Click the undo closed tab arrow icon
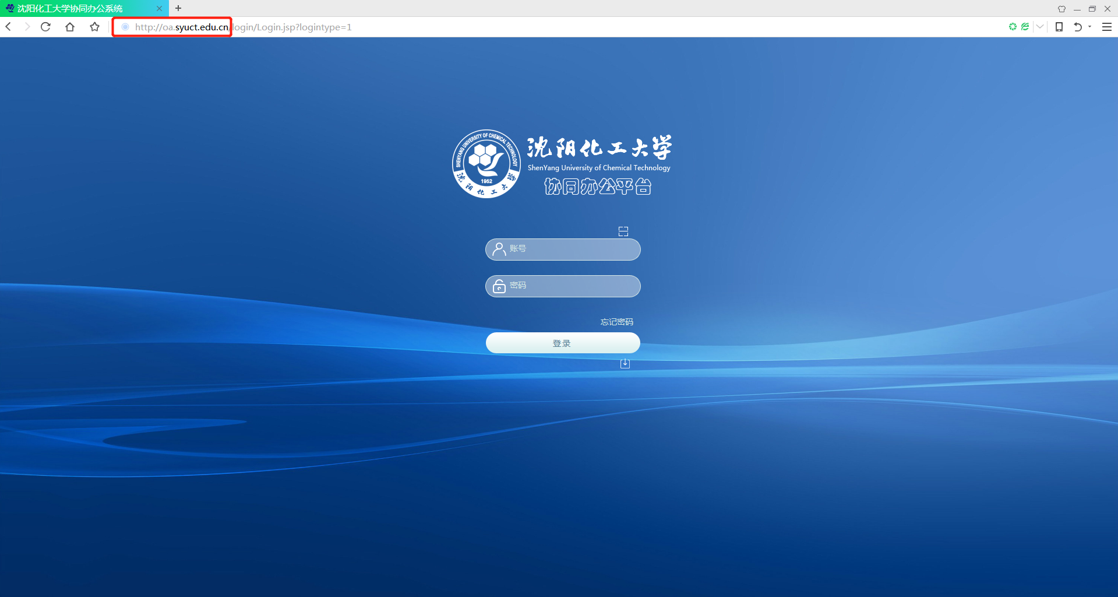This screenshot has width=1118, height=597. tap(1078, 27)
